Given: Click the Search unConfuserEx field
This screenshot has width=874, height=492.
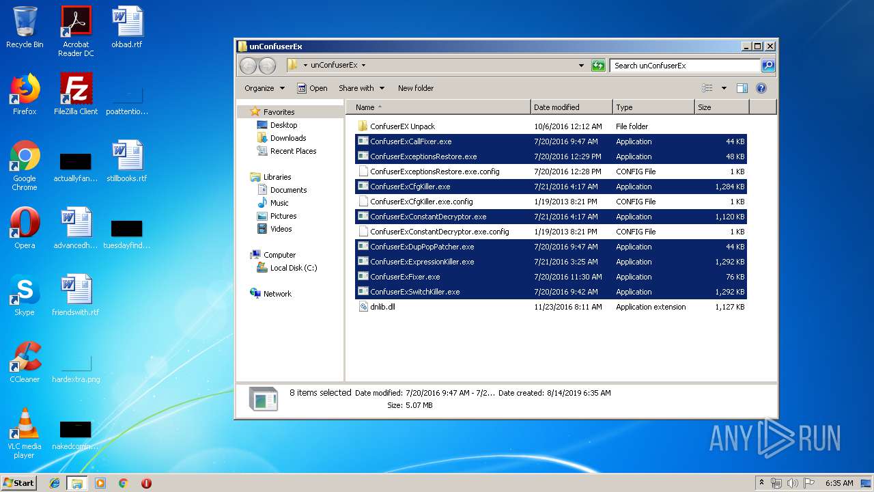Looking at the screenshot, I should point(685,66).
